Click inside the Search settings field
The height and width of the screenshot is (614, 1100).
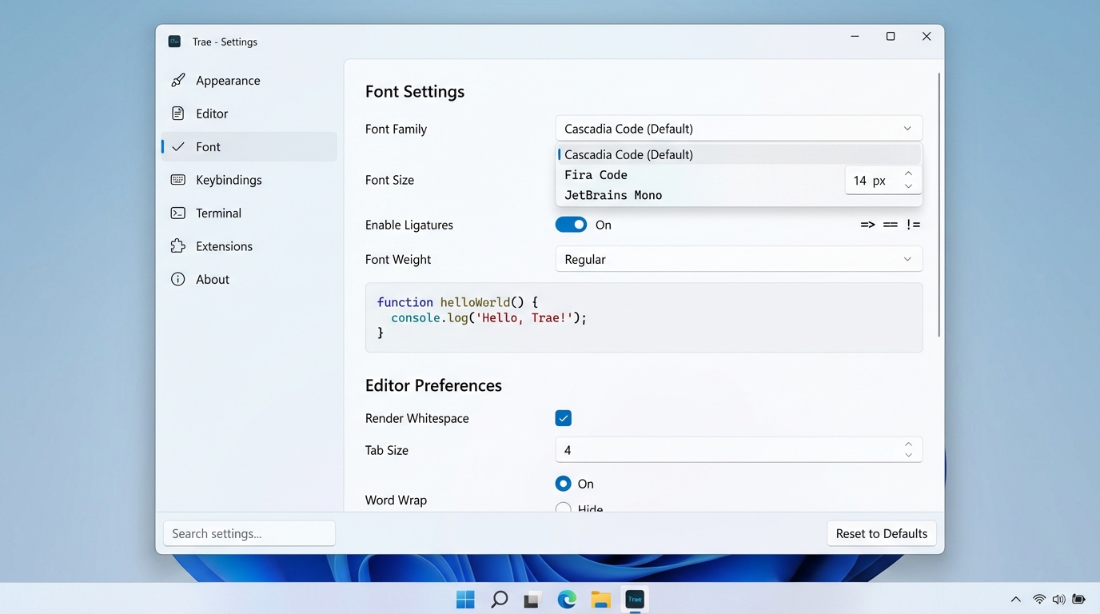(249, 533)
